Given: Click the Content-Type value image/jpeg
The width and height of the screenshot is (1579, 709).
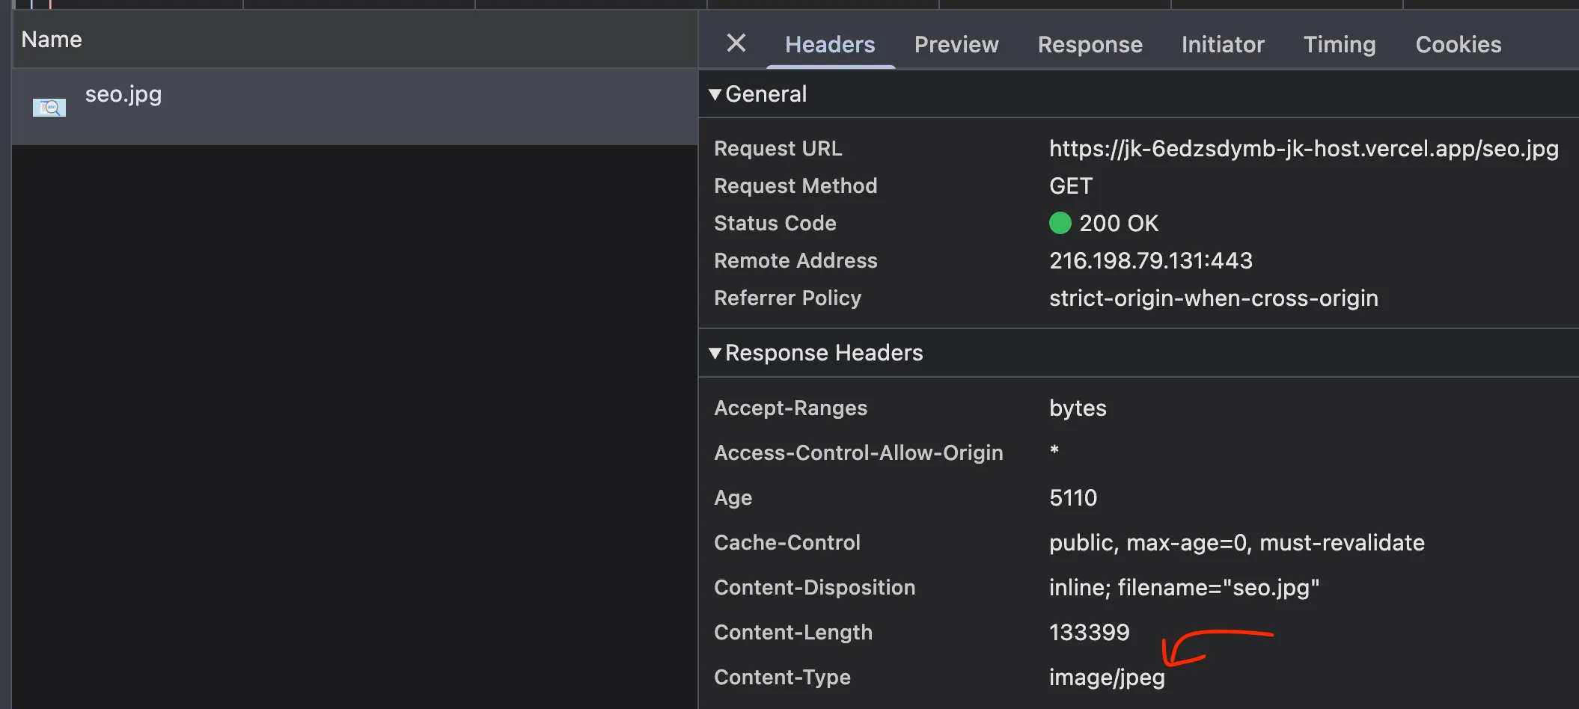Looking at the screenshot, I should pos(1106,678).
